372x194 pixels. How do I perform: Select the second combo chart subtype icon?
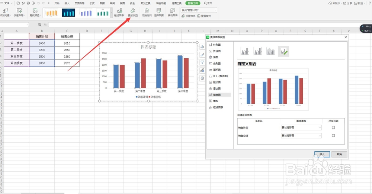257,51
